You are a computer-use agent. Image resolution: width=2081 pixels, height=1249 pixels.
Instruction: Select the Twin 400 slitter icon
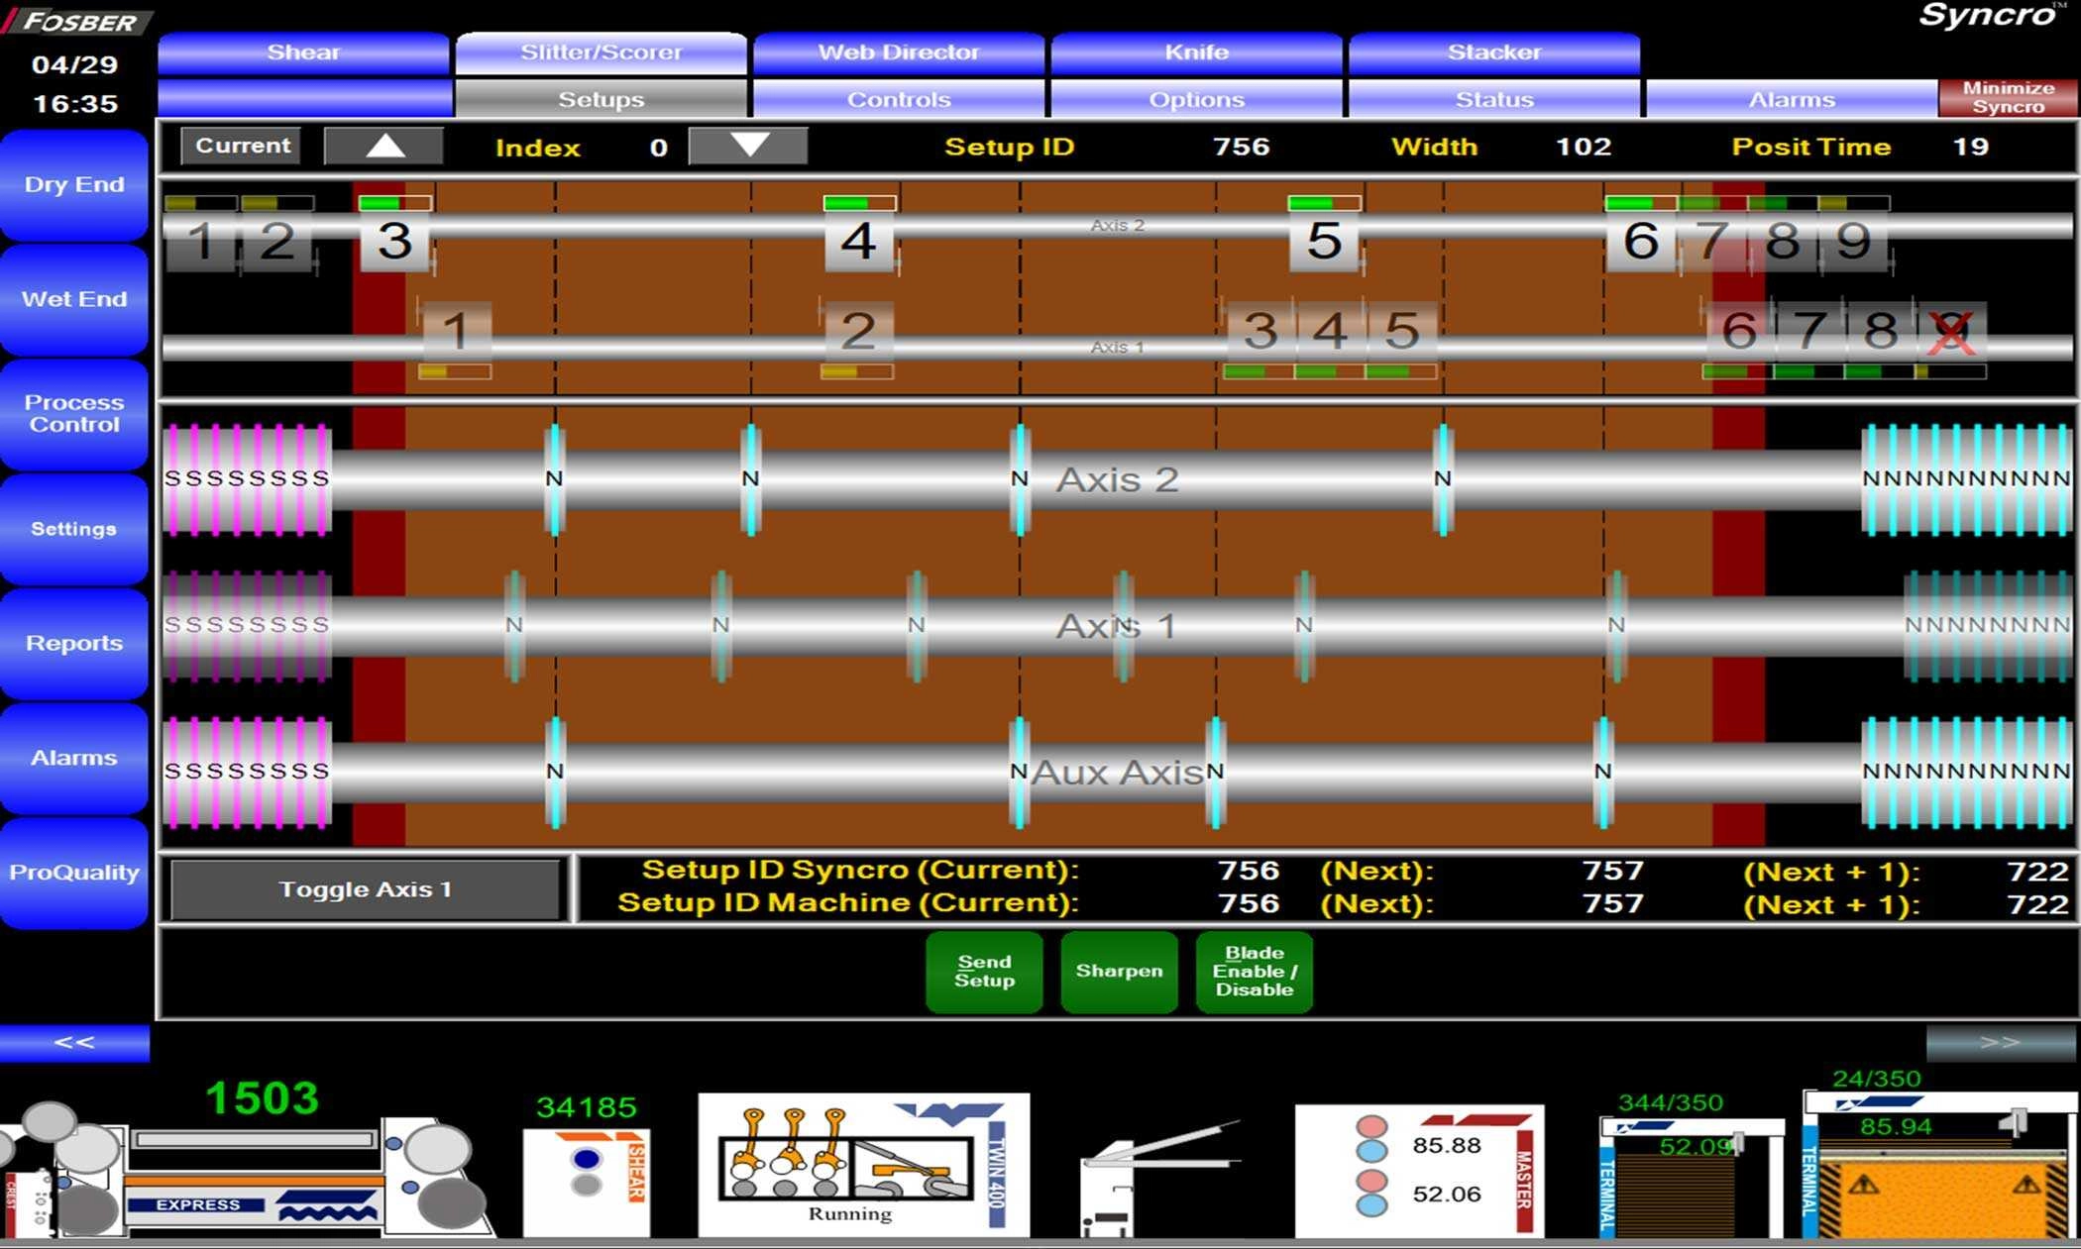tap(863, 1165)
